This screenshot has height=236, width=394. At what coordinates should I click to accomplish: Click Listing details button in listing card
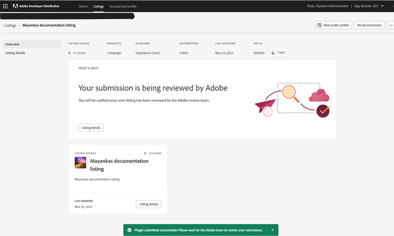149,204
